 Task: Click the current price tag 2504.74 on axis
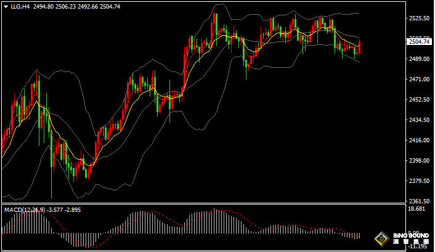point(419,42)
